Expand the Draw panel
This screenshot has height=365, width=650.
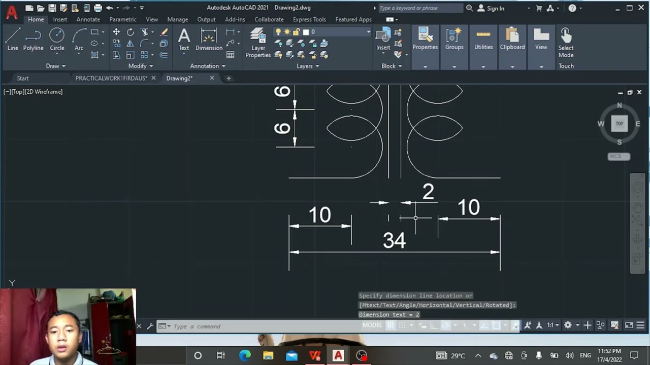[56, 66]
